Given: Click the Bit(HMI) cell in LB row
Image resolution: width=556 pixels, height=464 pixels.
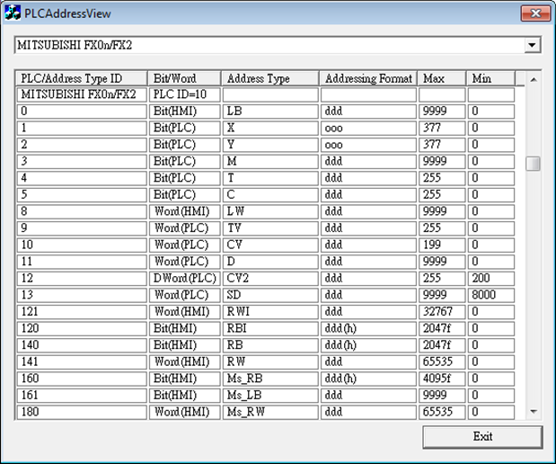Looking at the screenshot, I should [x=185, y=112].
